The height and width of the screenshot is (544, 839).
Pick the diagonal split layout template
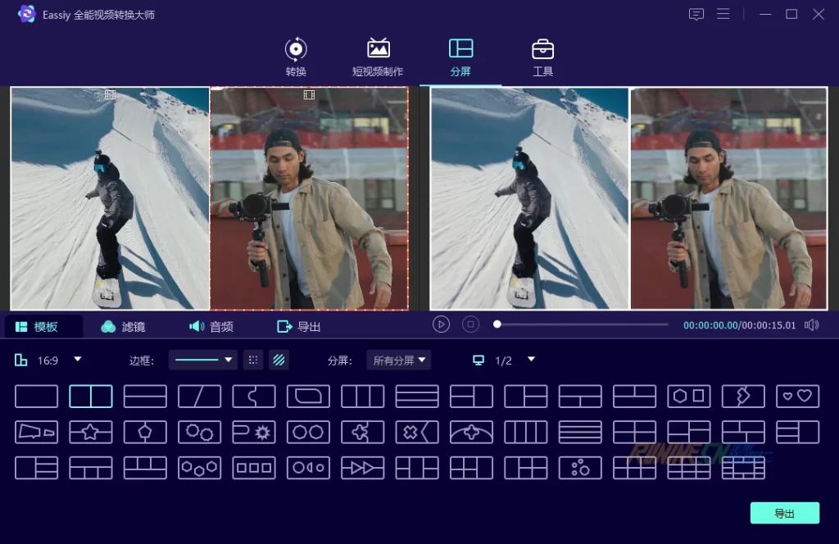pyautogui.click(x=200, y=397)
